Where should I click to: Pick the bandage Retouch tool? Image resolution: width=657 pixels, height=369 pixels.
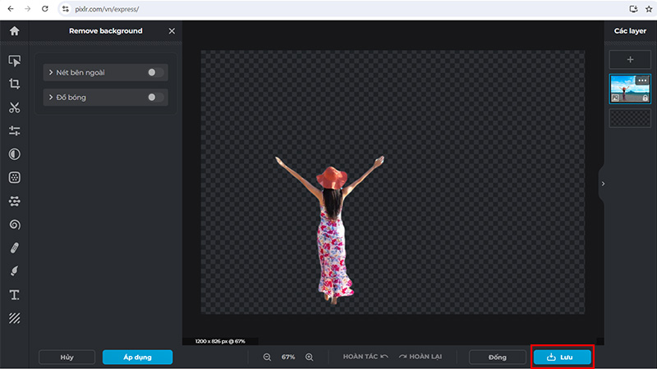click(14, 248)
